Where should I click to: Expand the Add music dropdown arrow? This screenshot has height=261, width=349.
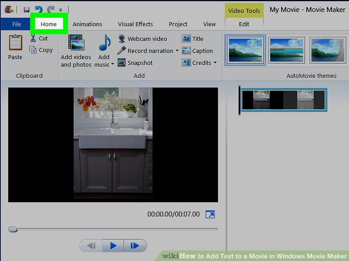[113, 64]
